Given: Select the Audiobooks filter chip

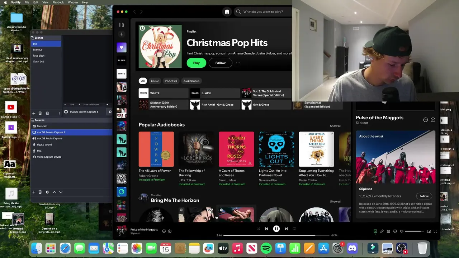Looking at the screenshot, I should [191, 81].
